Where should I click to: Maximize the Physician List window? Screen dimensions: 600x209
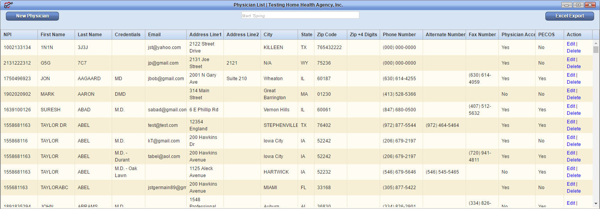coord(579,5)
